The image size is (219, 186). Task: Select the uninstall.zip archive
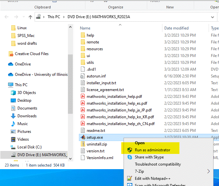point(94,144)
